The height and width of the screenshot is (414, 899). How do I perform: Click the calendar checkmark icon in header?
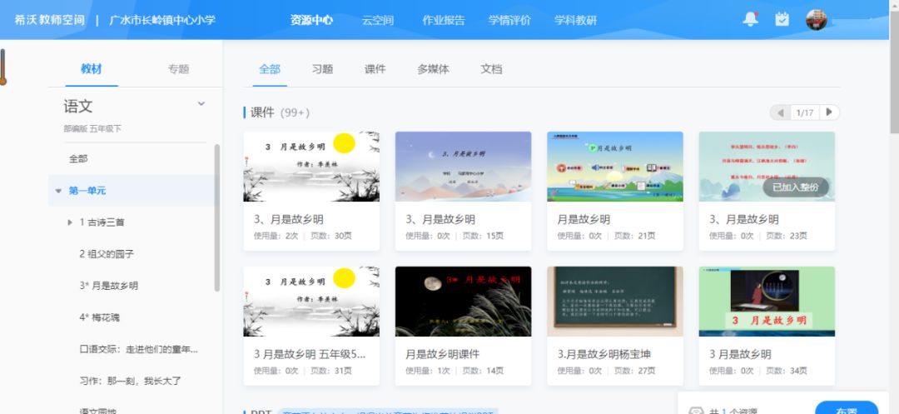[782, 19]
